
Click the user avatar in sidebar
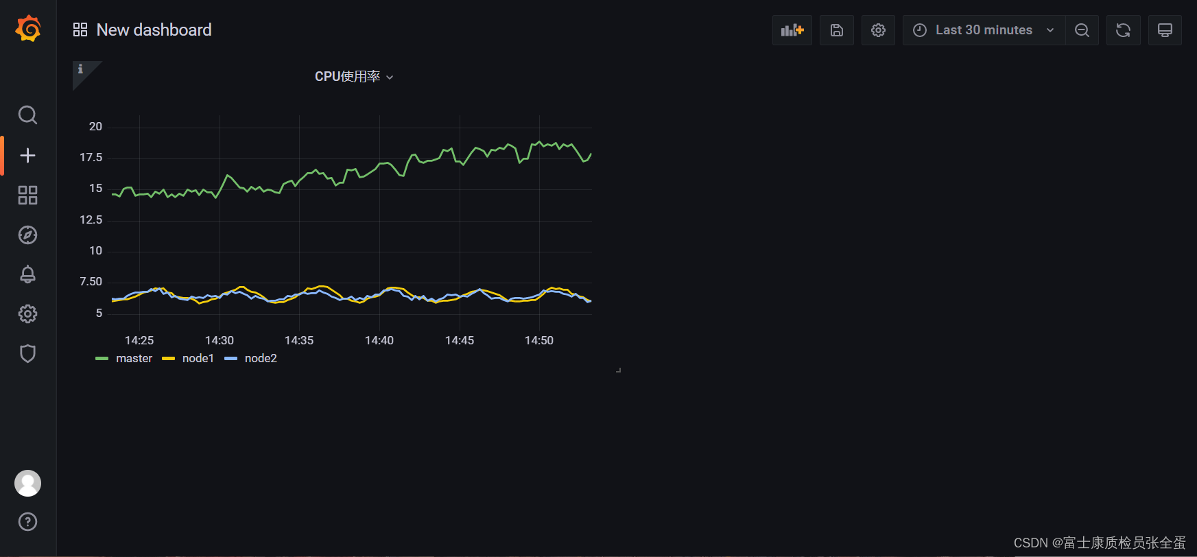[x=27, y=483]
